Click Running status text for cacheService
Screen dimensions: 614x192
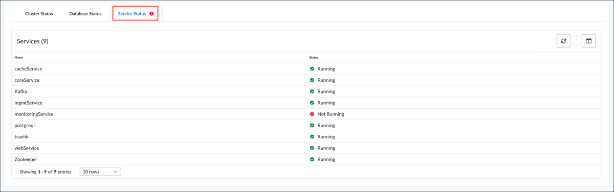point(326,69)
